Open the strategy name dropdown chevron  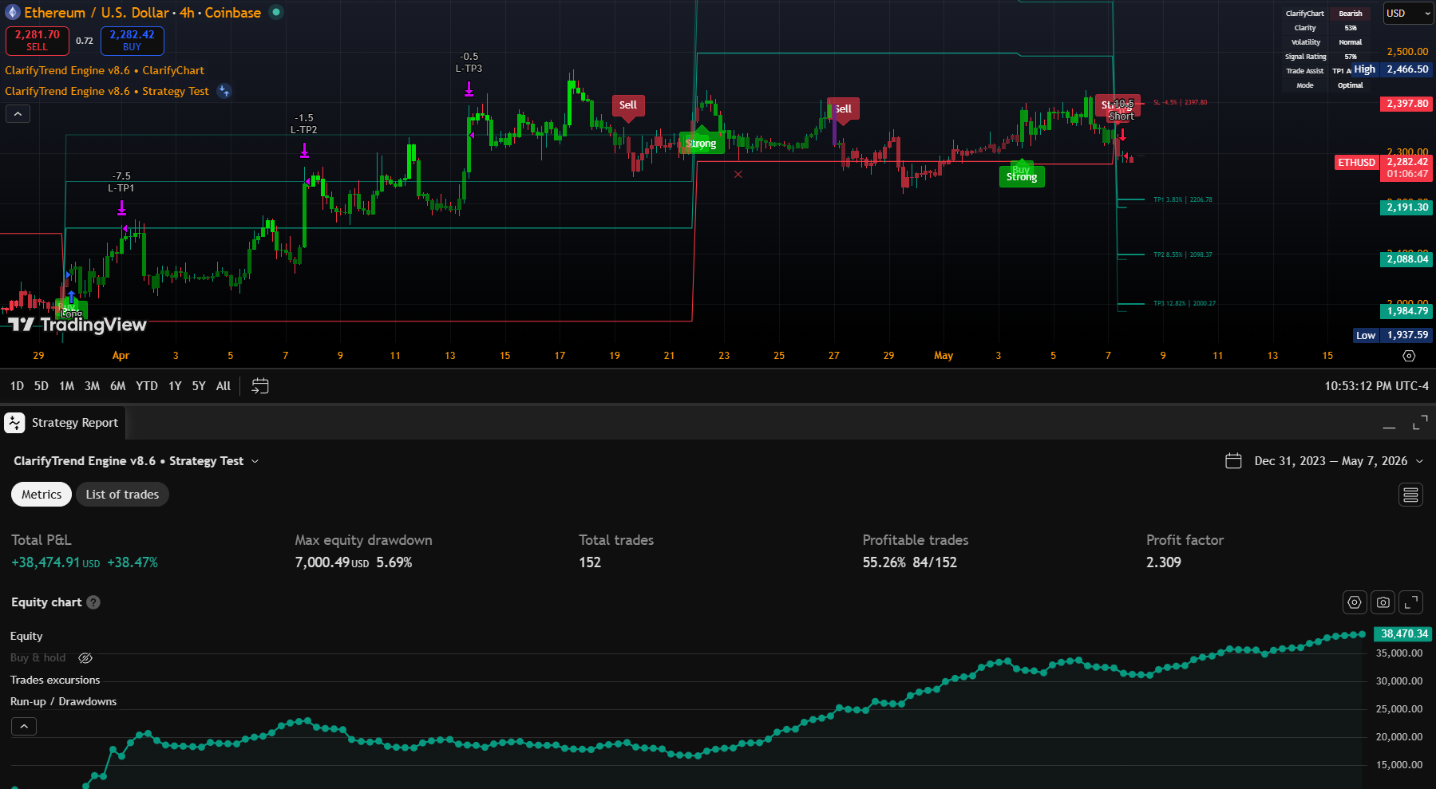pos(255,461)
